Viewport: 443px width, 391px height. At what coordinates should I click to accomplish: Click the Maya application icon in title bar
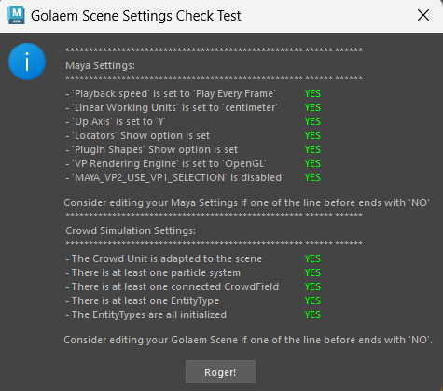pos(16,16)
